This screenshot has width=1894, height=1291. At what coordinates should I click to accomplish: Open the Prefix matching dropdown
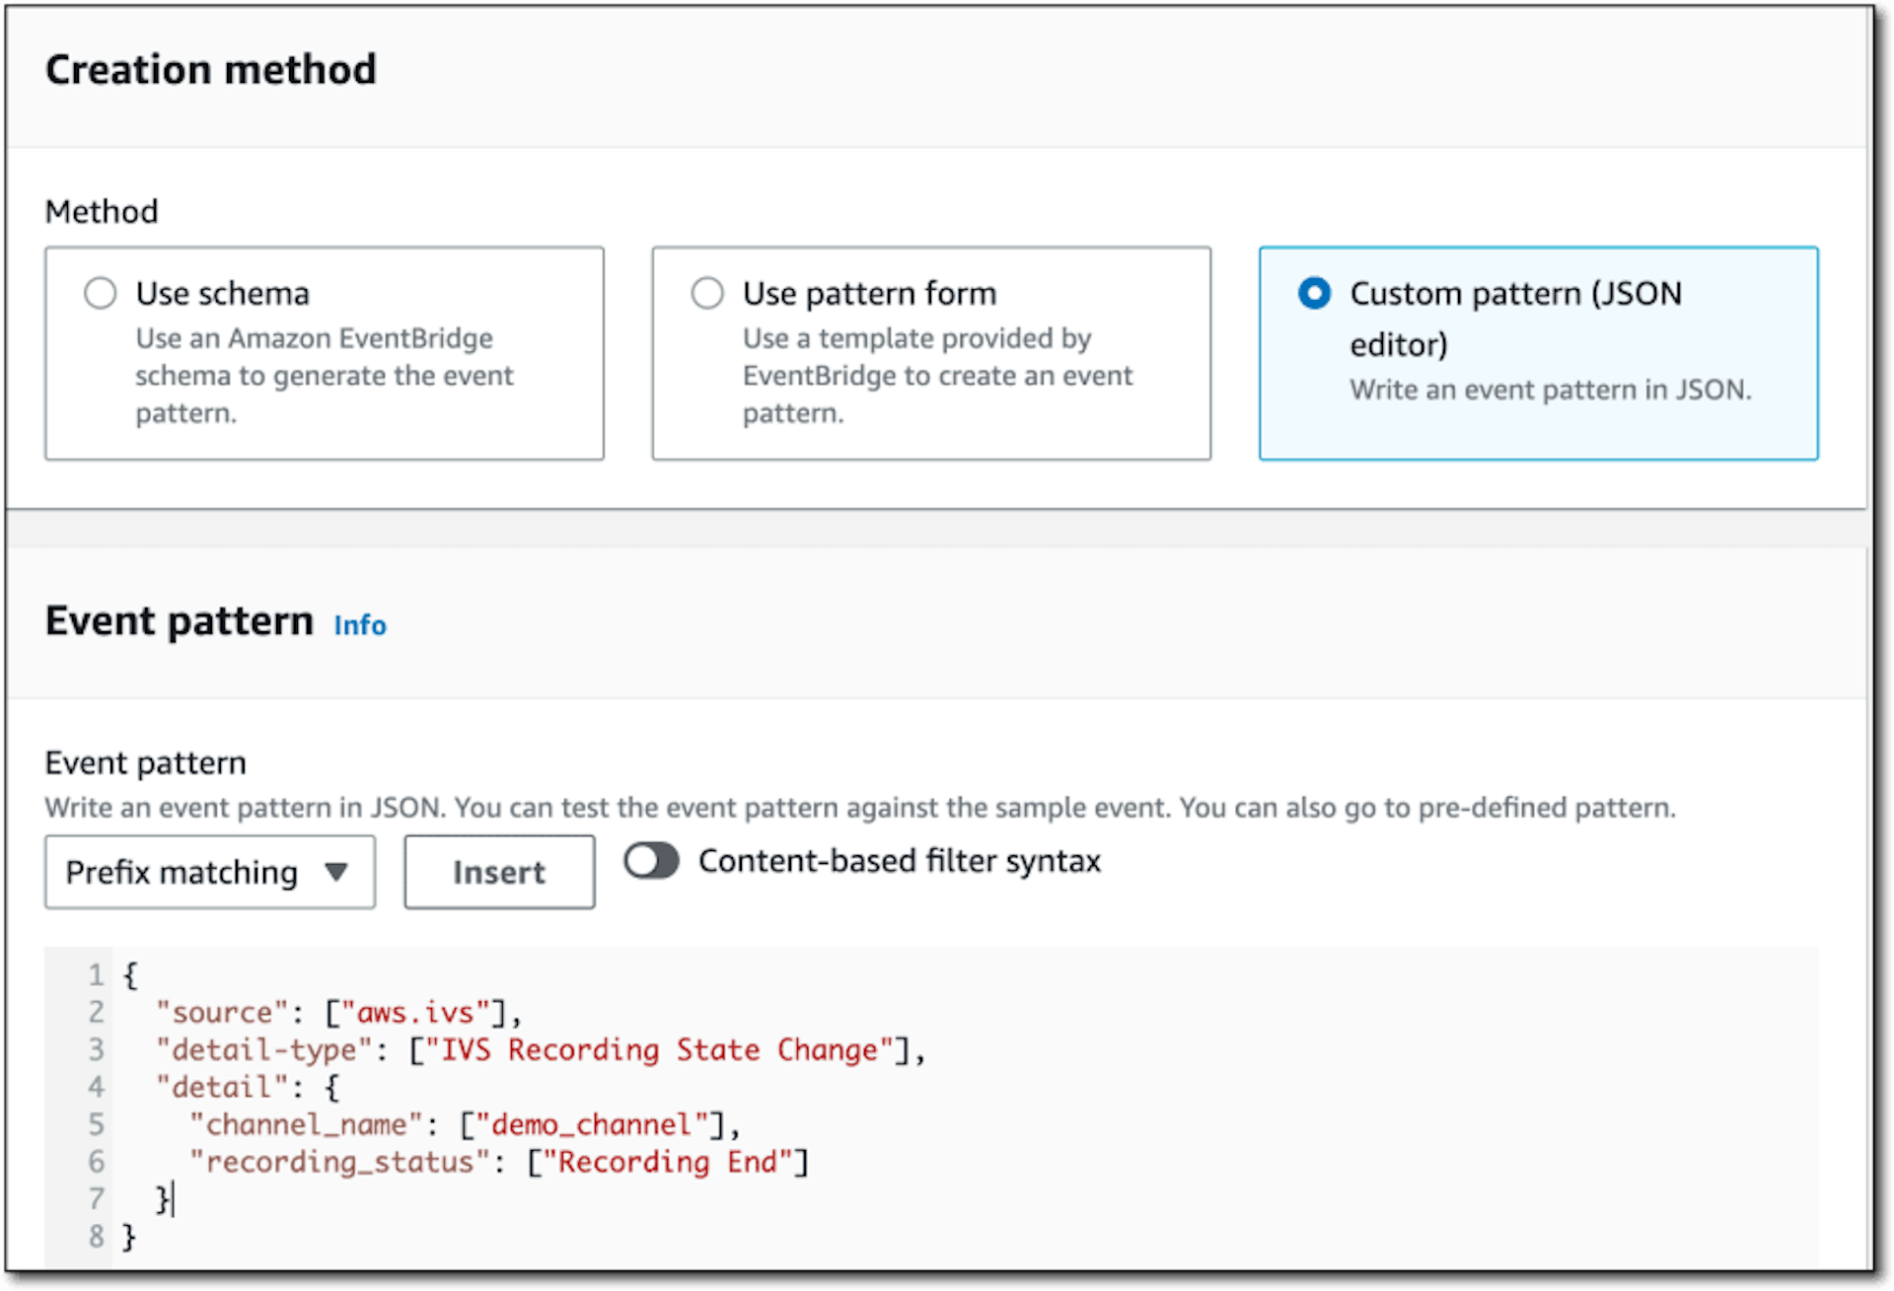pos(210,872)
